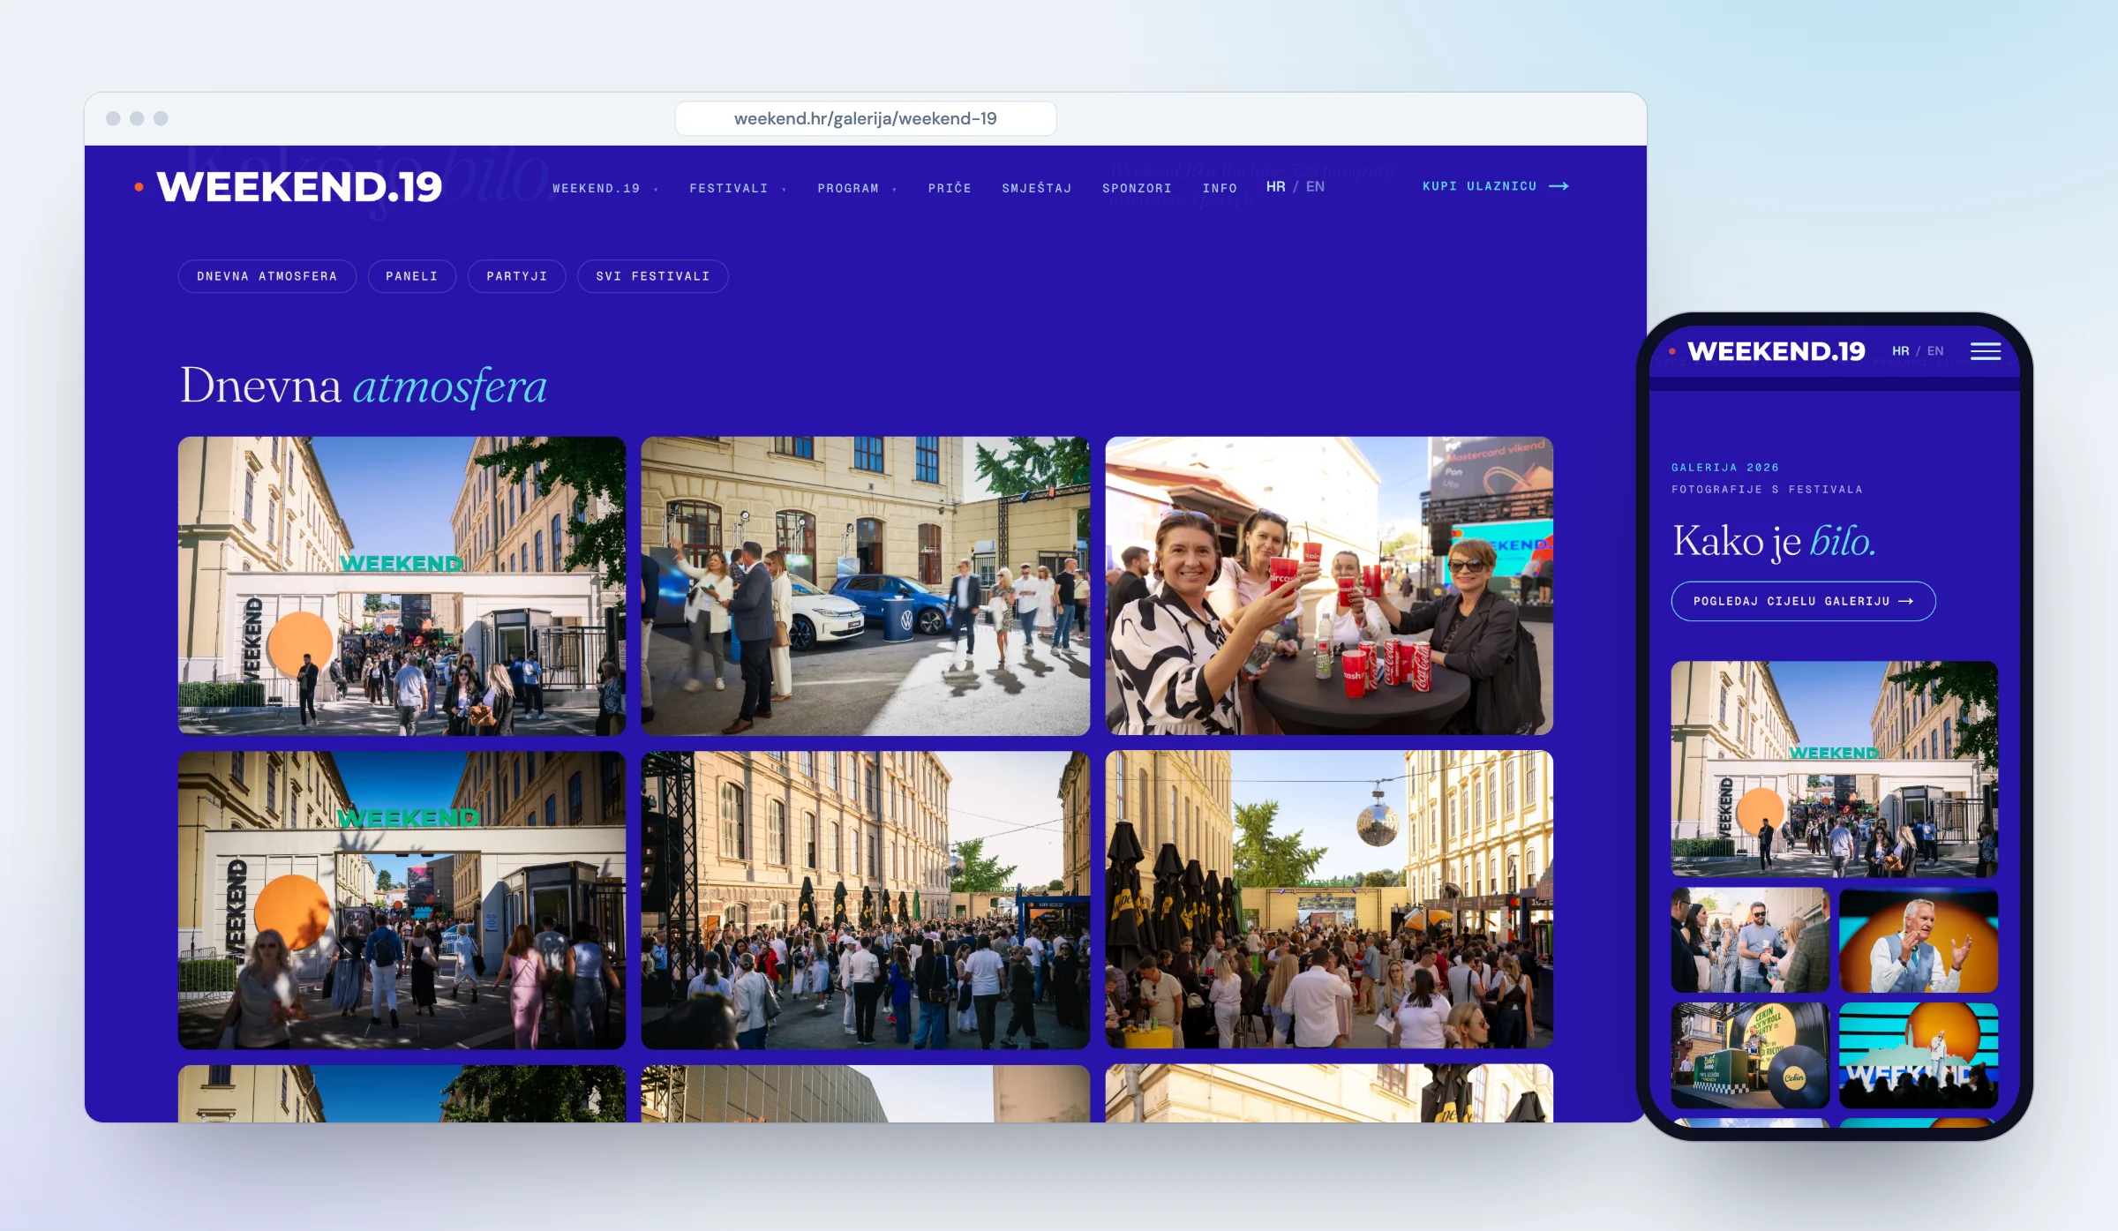Click the WEEKEND.19 logo in desktop header

coord(299,186)
